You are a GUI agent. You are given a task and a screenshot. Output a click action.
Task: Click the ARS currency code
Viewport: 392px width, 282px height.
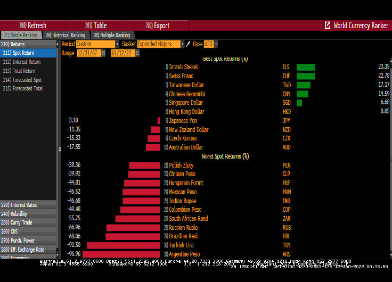(x=287, y=254)
